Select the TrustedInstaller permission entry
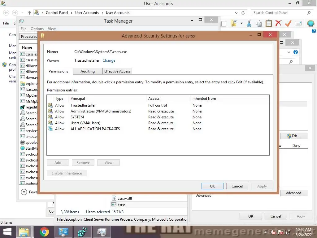The width and height of the screenshot is (317, 238). 158,105
